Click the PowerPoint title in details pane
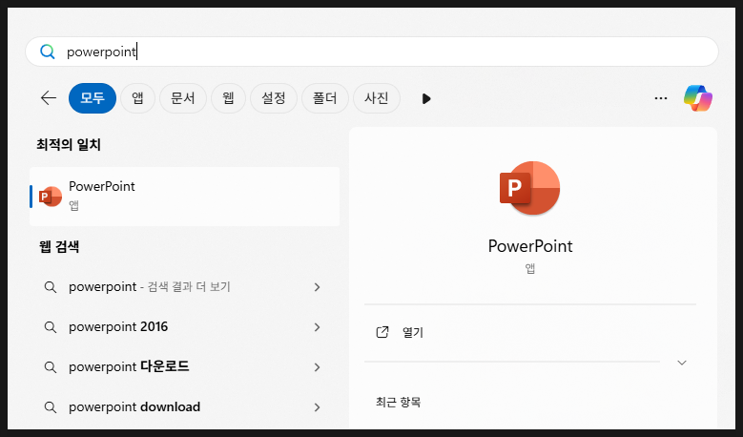Screen dimensions: 743x437 tap(530, 246)
